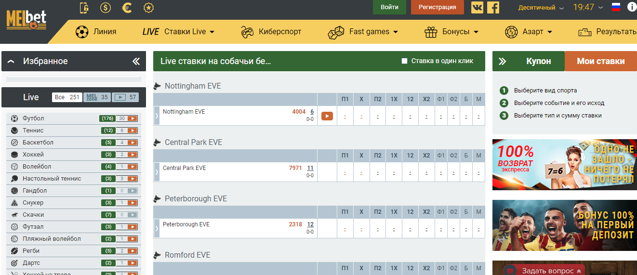The width and height of the screenshot is (637, 275).
Task: Enable Ставка в один клик checkbox
Action: pyautogui.click(x=405, y=61)
